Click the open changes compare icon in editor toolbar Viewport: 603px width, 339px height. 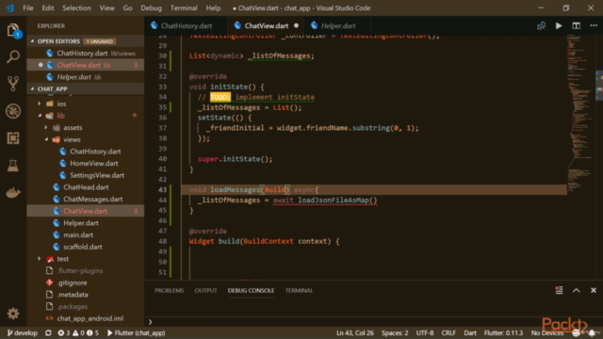tap(541, 25)
